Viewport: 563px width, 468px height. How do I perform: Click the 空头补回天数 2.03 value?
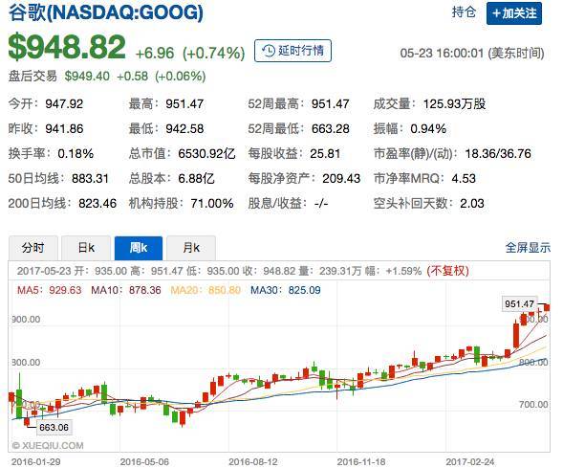472,204
